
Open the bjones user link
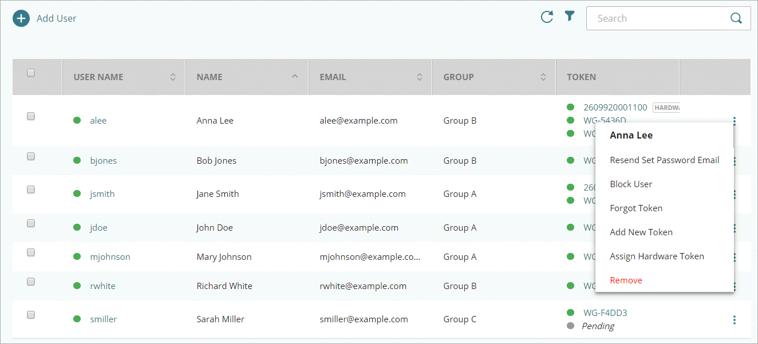[103, 161]
